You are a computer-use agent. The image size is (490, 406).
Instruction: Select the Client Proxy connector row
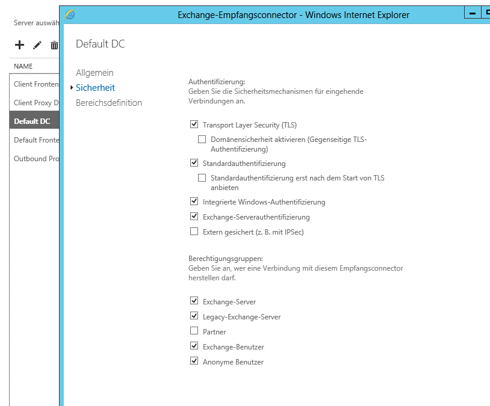(34, 103)
